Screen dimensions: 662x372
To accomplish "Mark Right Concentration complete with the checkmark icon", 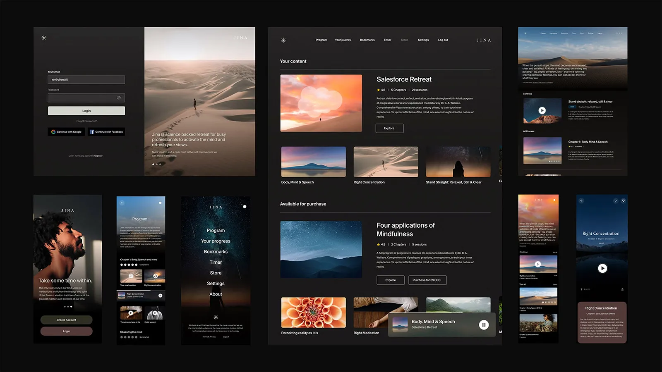I will 616,201.
